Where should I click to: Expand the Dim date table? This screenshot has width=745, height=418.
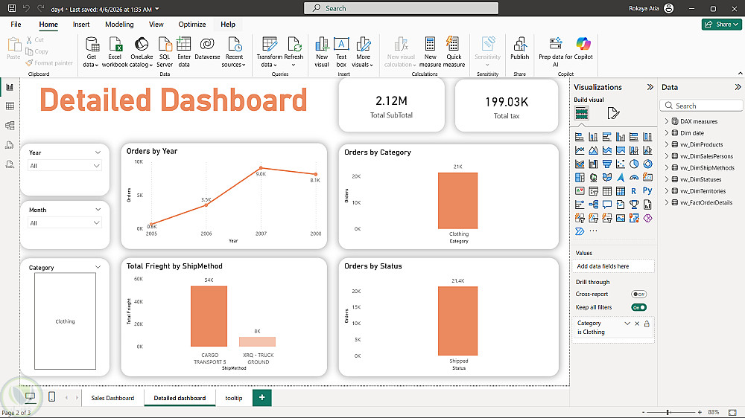[x=667, y=133]
